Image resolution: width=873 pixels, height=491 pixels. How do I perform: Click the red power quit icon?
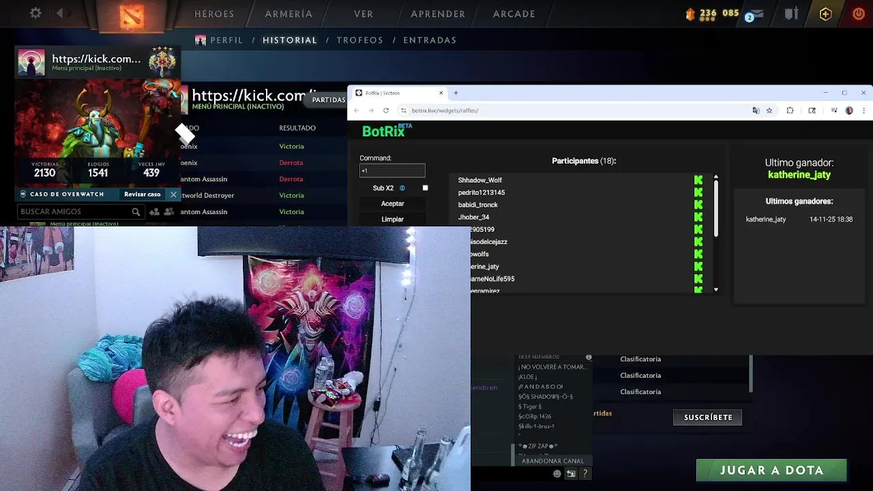click(859, 14)
